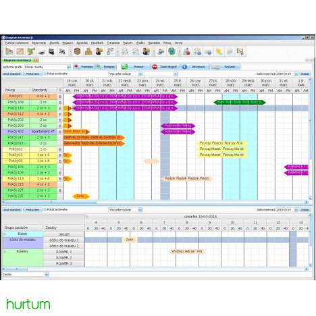This screenshot has width=316, height=316.
Task: Select the green reservation bar in Pokój 109 row
Action: 240,103
